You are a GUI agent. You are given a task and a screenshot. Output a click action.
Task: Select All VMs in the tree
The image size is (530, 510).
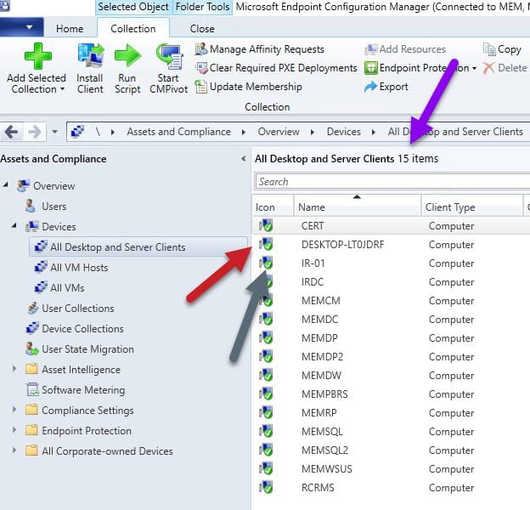coord(67,288)
